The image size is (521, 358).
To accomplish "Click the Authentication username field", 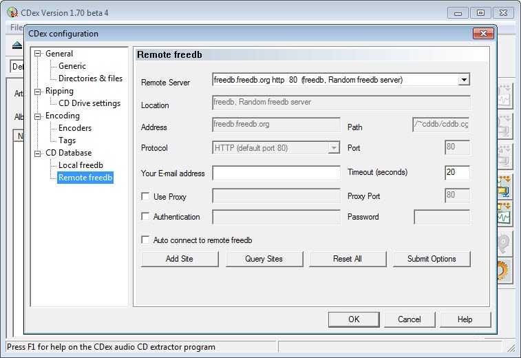I will pos(276,217).
